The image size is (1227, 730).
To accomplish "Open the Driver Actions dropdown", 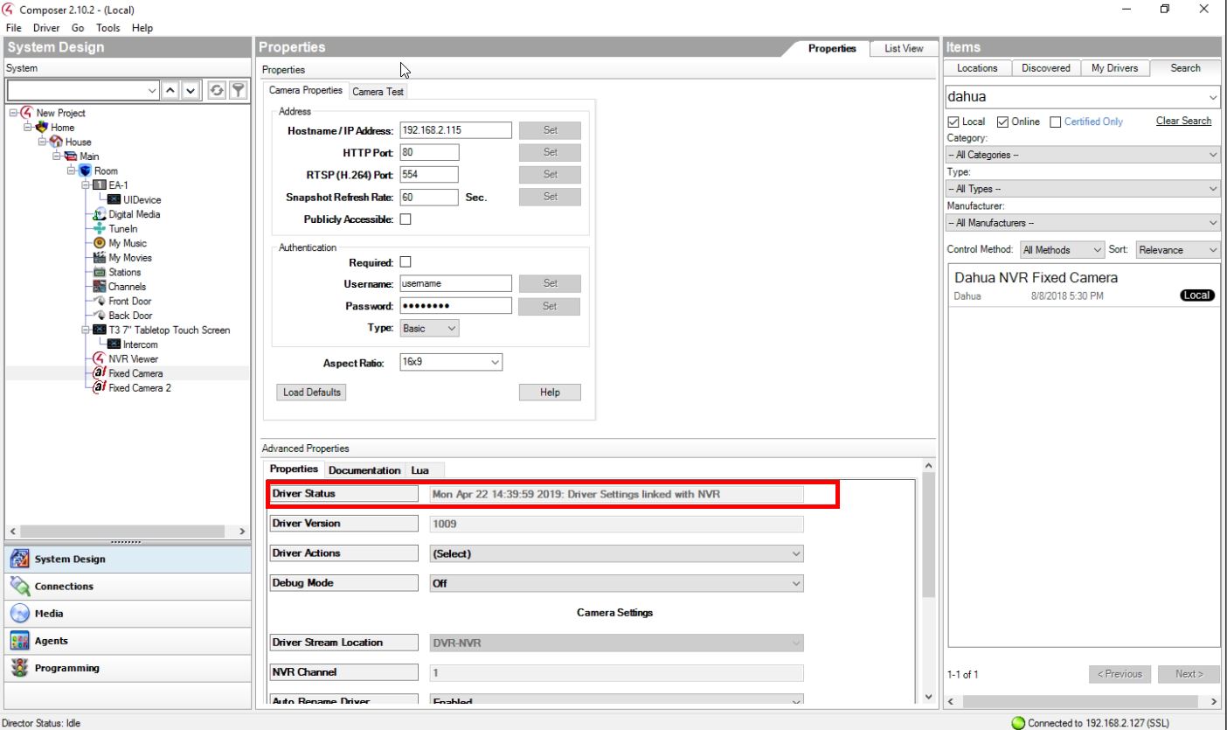I will 616,553.
